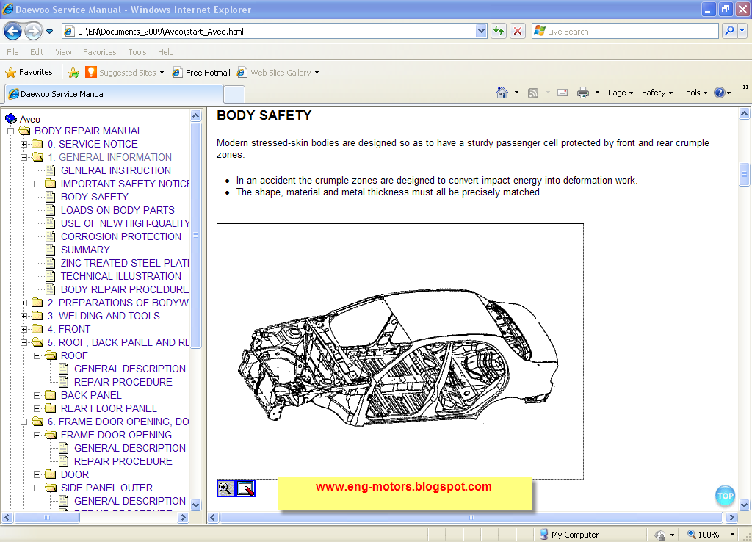Open Web Slice Gallery link

tap(278, 73)
